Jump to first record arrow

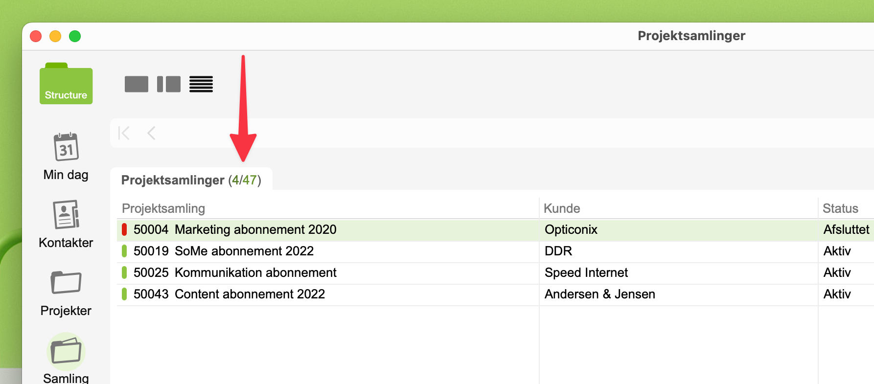(x=124, y=133)
